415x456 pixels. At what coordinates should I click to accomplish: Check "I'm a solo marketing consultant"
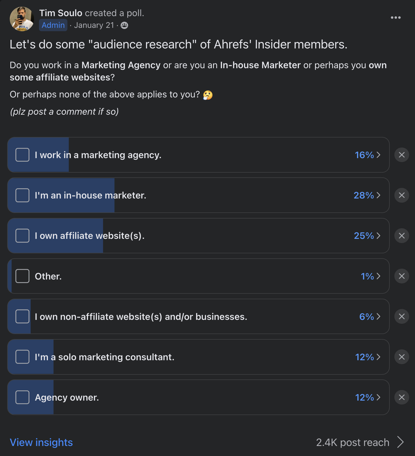tap(22, 357)
